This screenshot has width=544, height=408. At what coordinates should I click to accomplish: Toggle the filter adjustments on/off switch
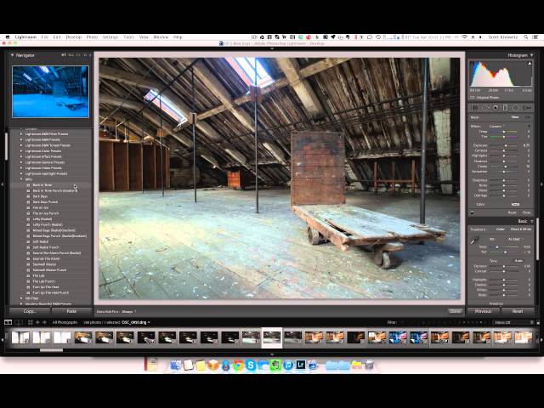point(473,212)
